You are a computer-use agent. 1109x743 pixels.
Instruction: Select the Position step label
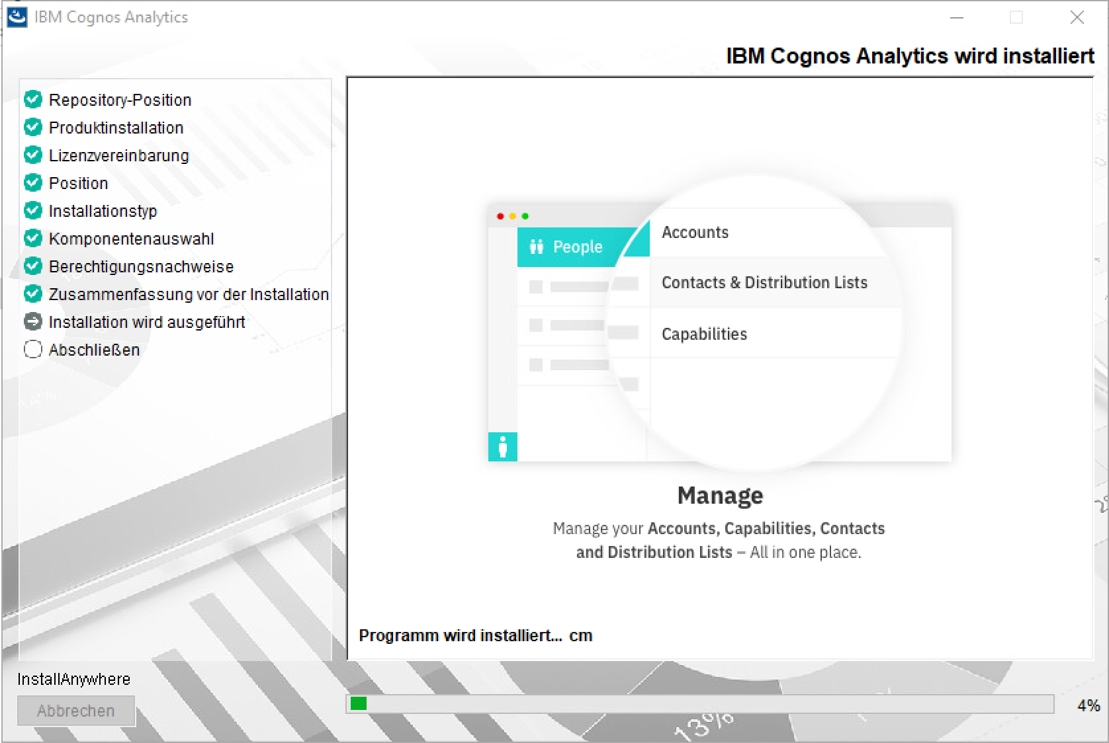pos(78,183)
